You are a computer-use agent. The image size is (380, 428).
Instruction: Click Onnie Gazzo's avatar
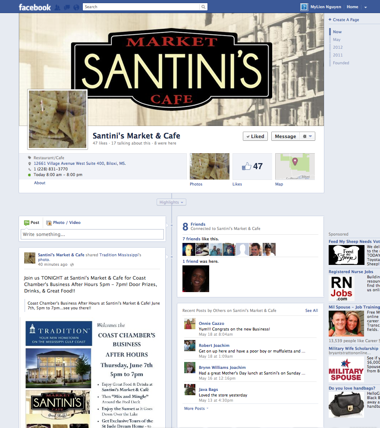(190, 324)
